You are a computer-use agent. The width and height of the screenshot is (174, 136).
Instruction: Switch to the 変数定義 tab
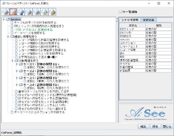pyautogui.click(x=149, y=20)
